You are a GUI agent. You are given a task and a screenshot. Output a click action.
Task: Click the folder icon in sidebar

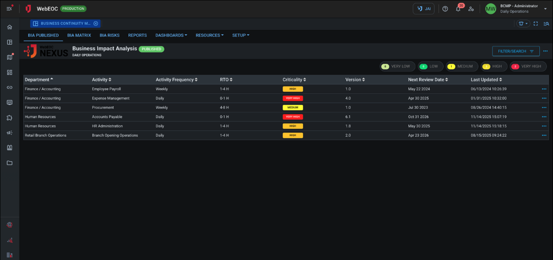(x=9, y=163)
